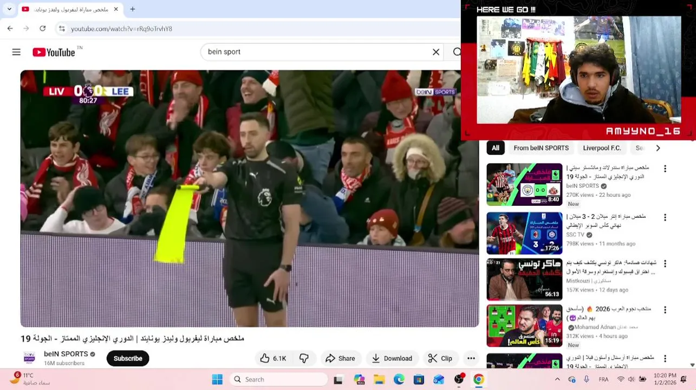Image resolution: width=696 pixels, height=390 pixels.
Task: Open the clock showing 10:20 PM
Action: point(665,379)
